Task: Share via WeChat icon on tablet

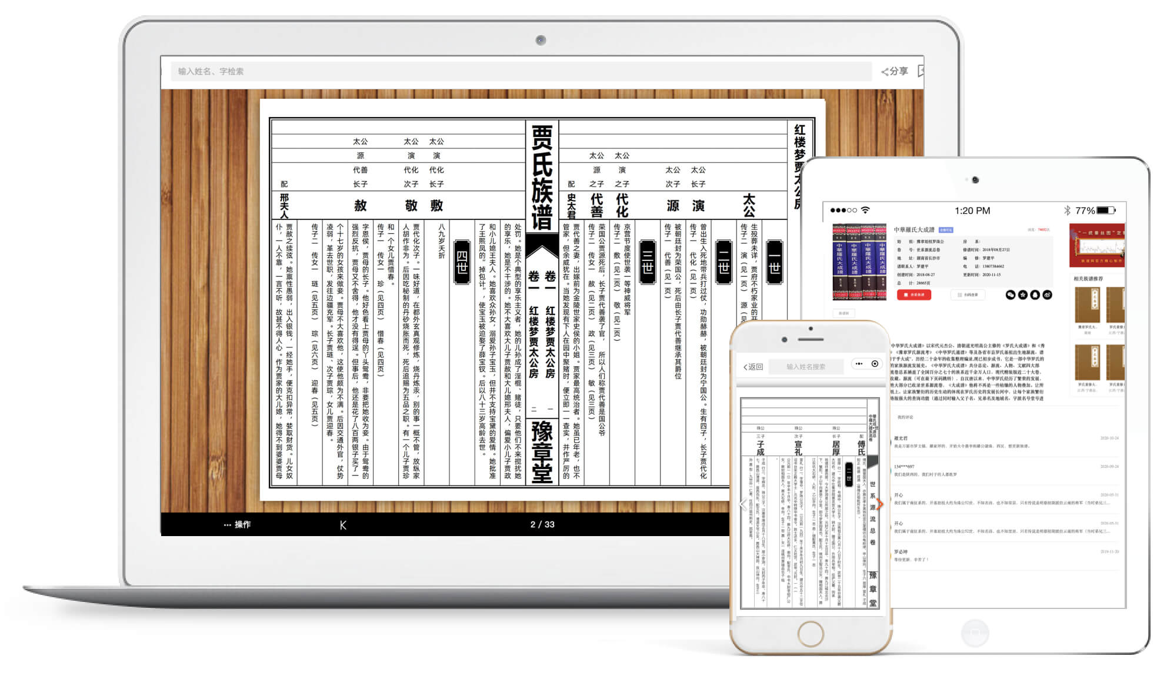Action: (x=1011, y=295)
